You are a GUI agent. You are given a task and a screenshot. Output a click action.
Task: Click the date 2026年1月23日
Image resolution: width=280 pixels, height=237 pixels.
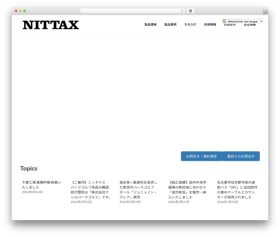tap(227, 202)
